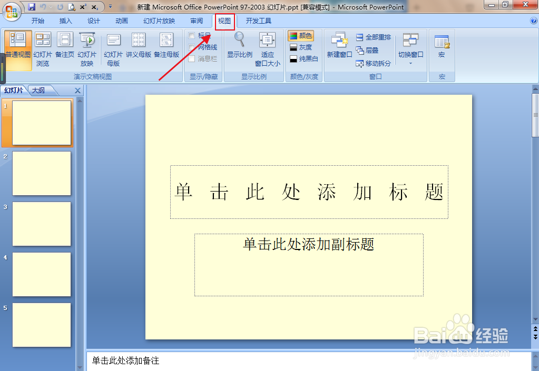The width and height of the screenshot is (539, 371).
Task: Toggle the 网格线 gridlines checkbox
Action: [192, 47]
